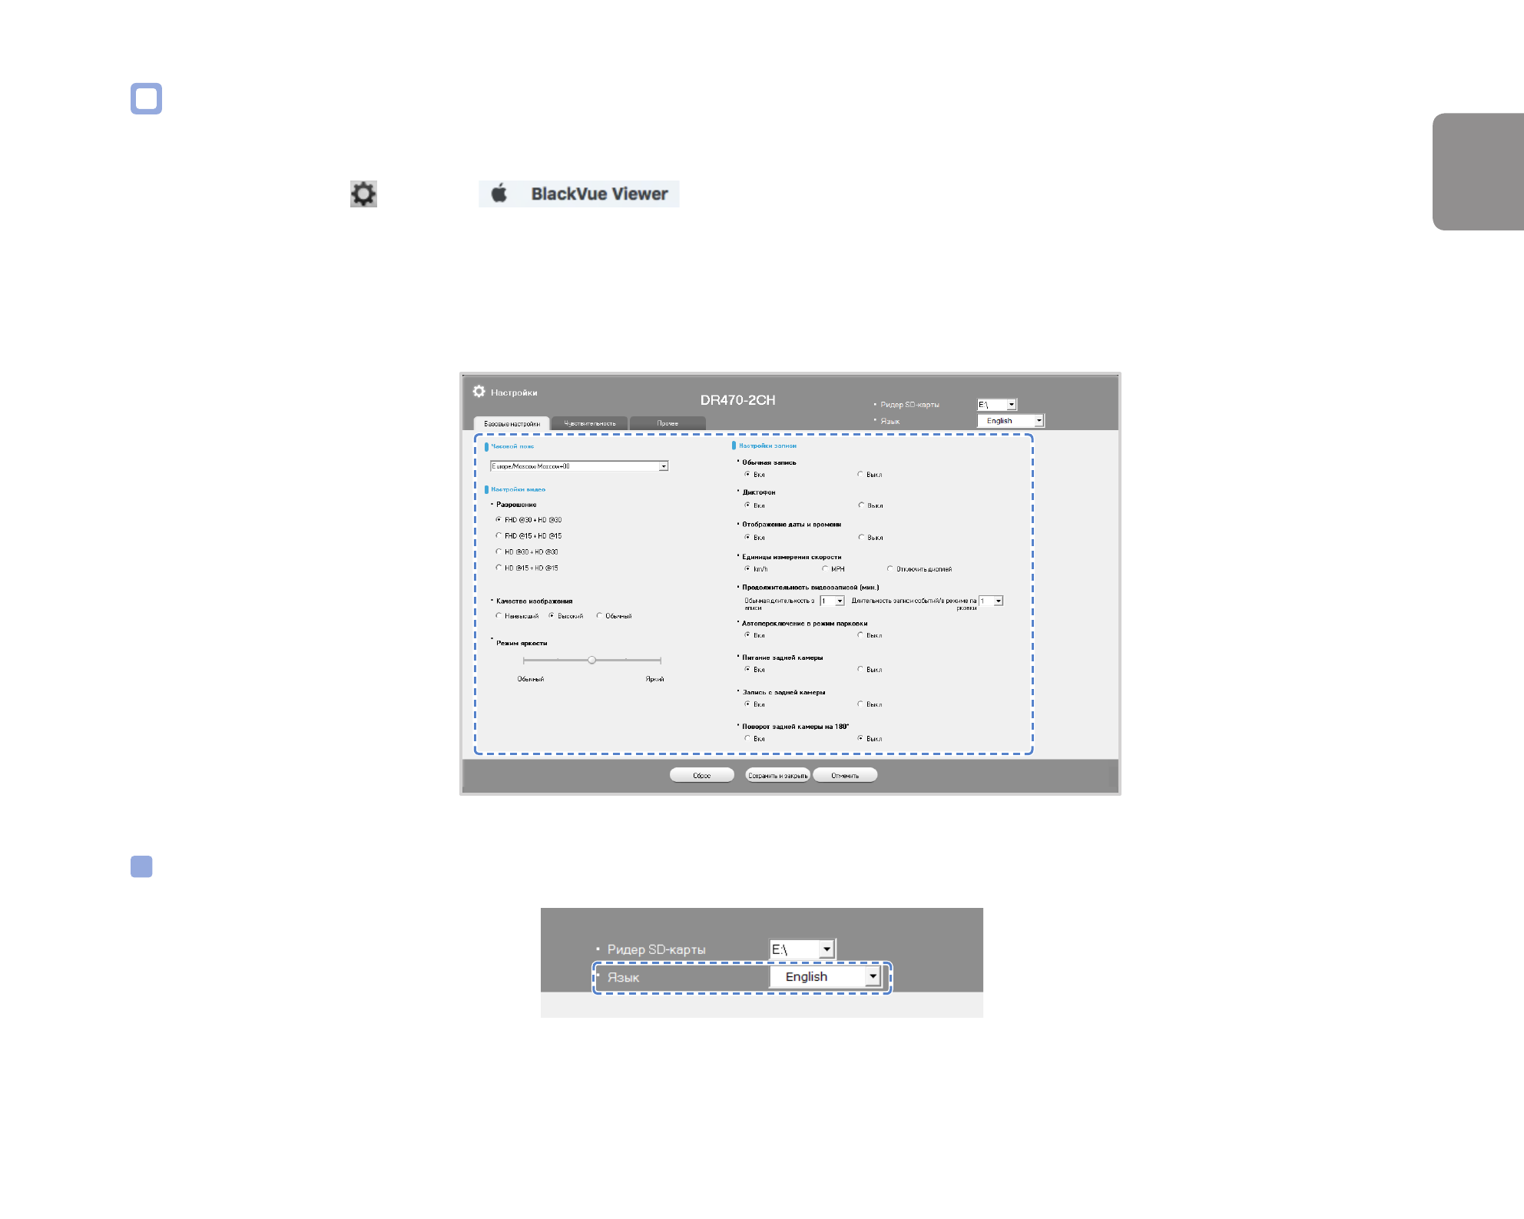1524x1219 pixels.
Task: Open the English language dropdown in settings window
Action: [x=1011, y=421]
